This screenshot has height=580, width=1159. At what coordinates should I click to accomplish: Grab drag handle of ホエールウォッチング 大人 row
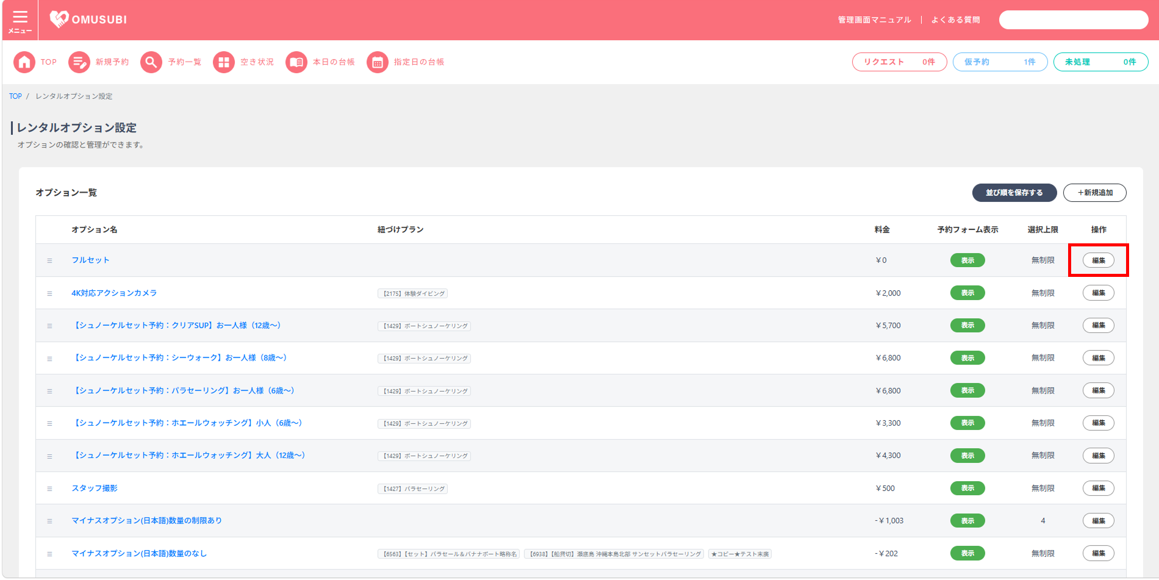coord(49,456)
